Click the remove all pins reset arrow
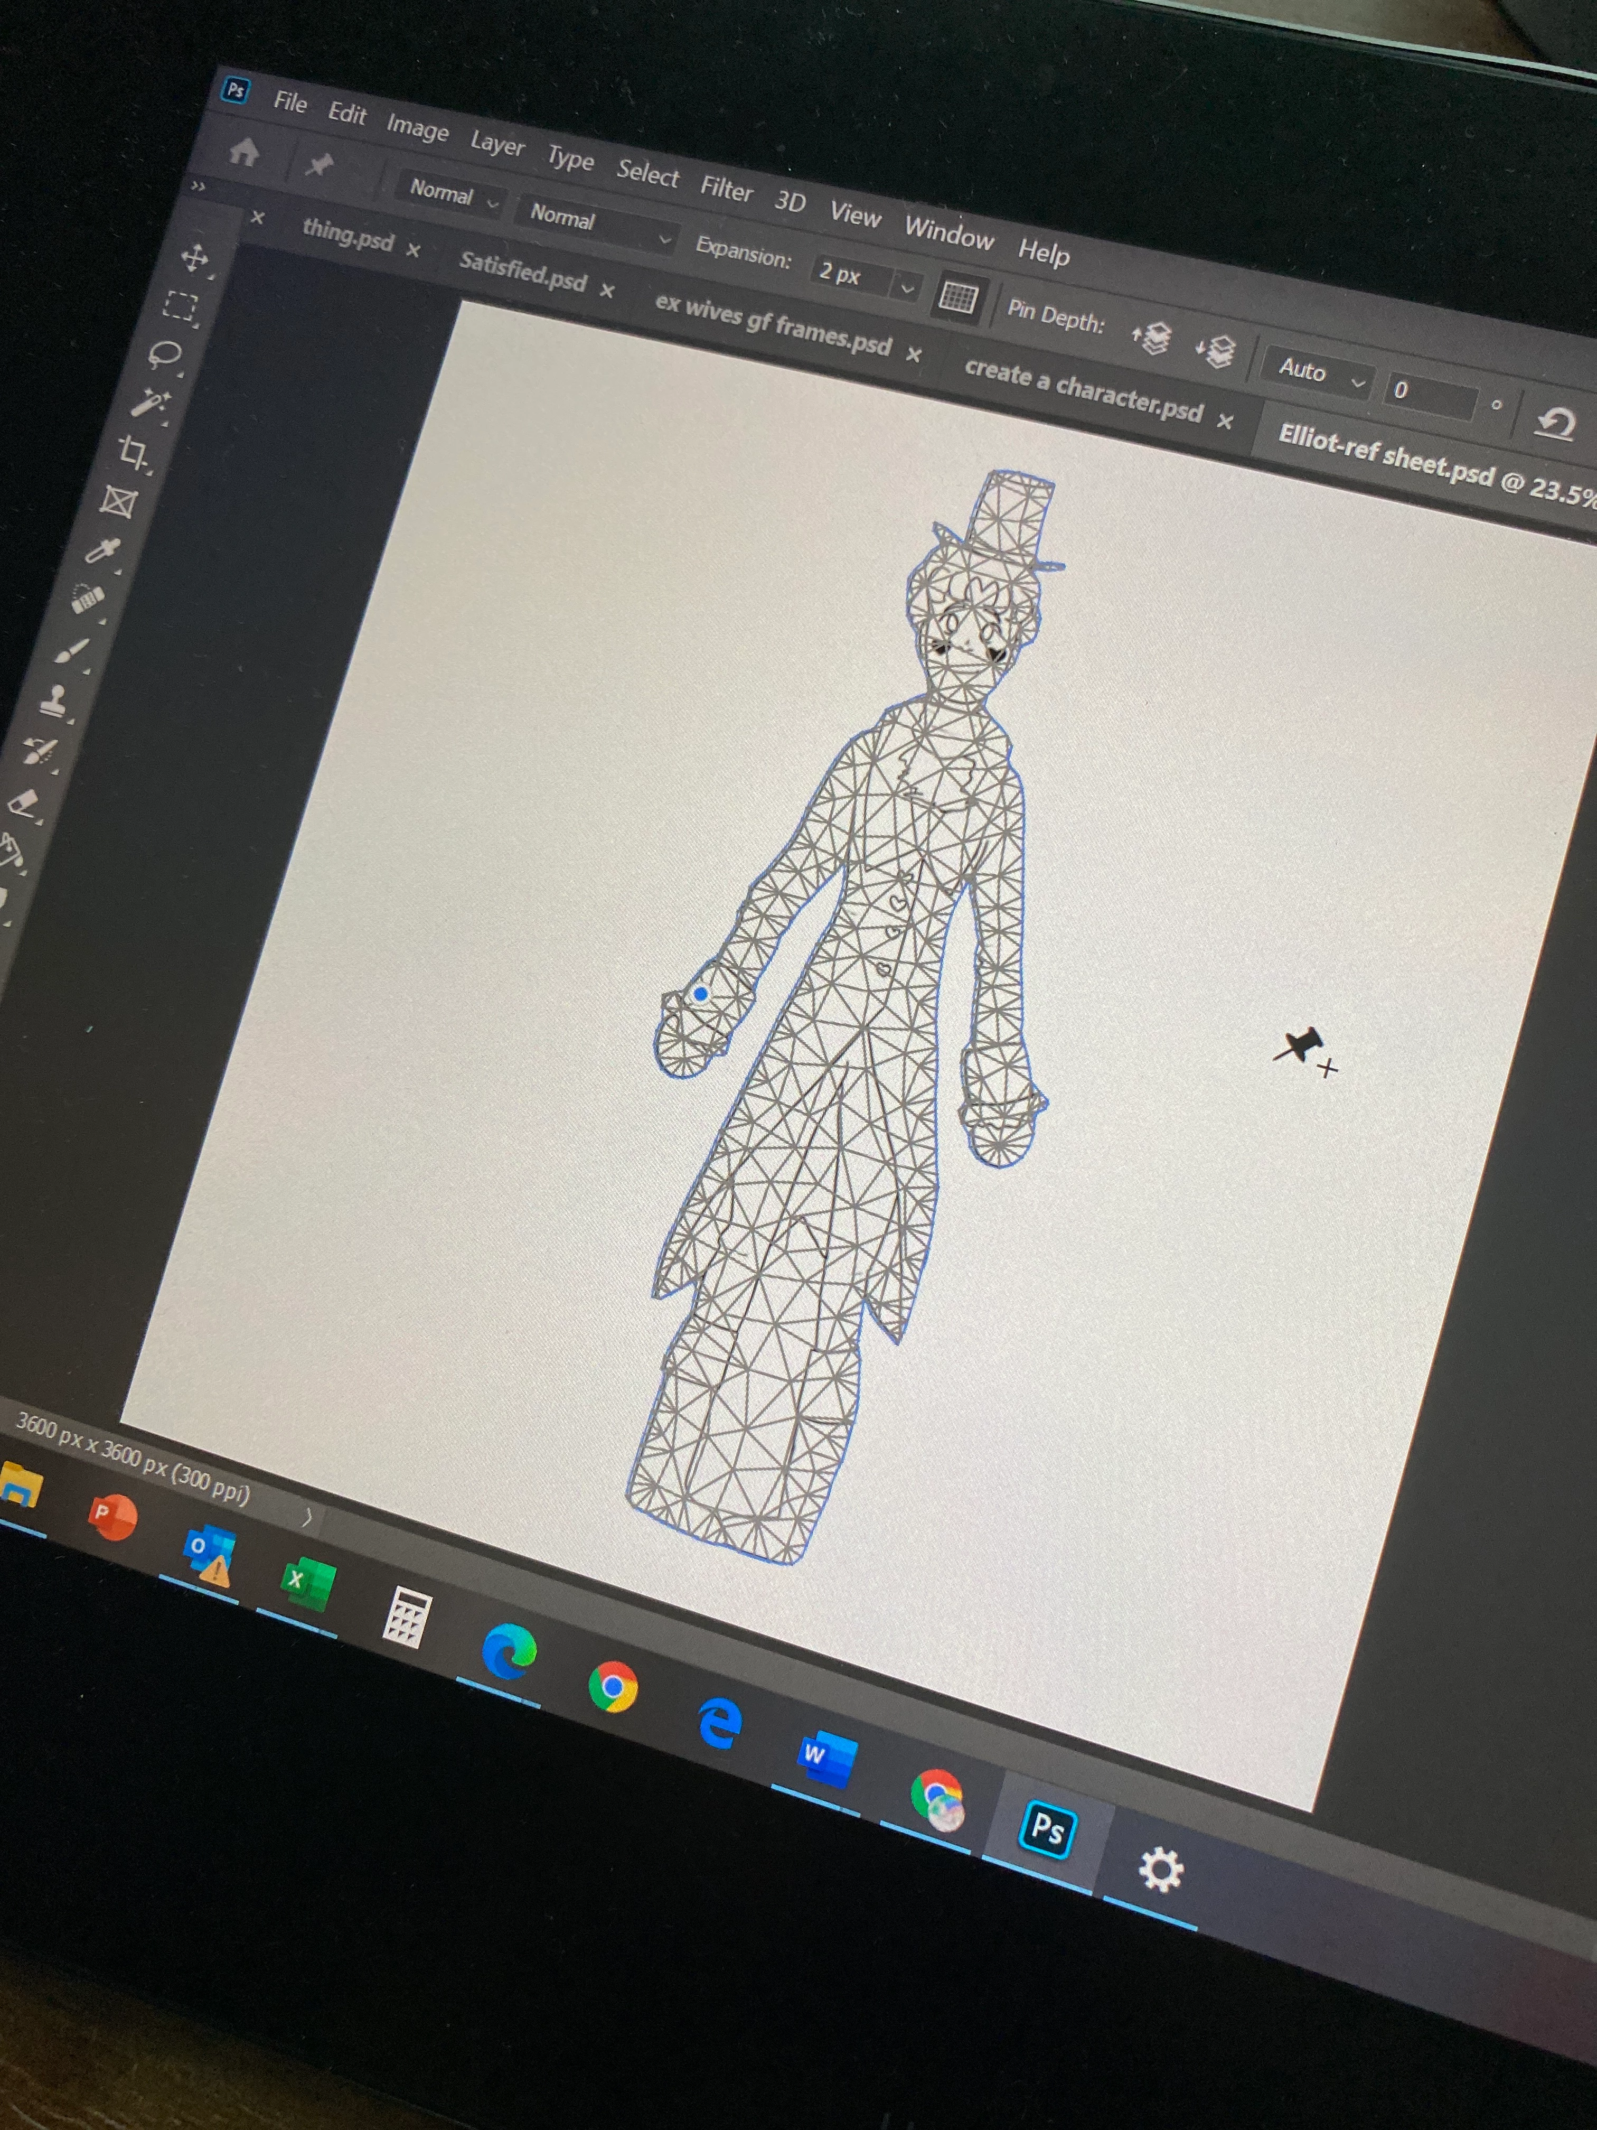The image size is (1597, 2130). pos(1556,423)
